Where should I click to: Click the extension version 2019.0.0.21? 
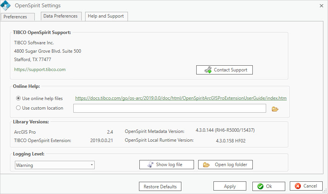pos(102,141)
